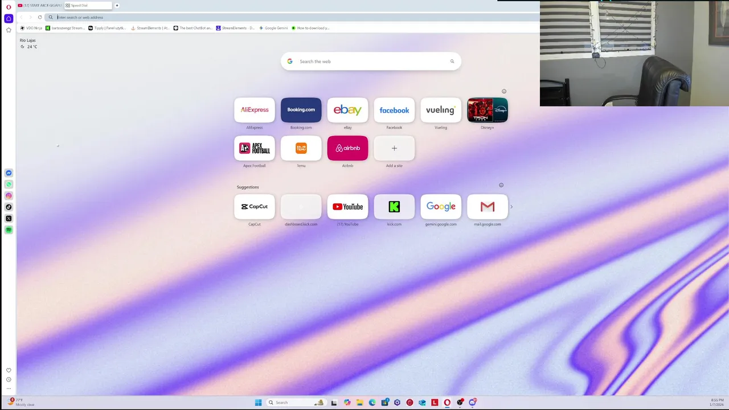Open X (Twitter) in the Opera sidebar
Viewport: 729px width, 410px height.
pos(9,219)
